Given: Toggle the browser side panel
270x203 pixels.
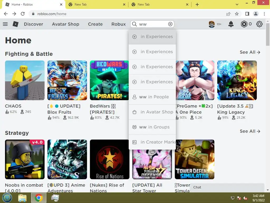Looking at the screenshot, I should pyautogui.click(x=247, y=14).
